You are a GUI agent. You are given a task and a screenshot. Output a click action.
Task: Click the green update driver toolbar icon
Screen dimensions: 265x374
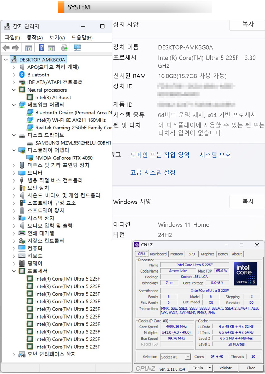click(64, 48)
